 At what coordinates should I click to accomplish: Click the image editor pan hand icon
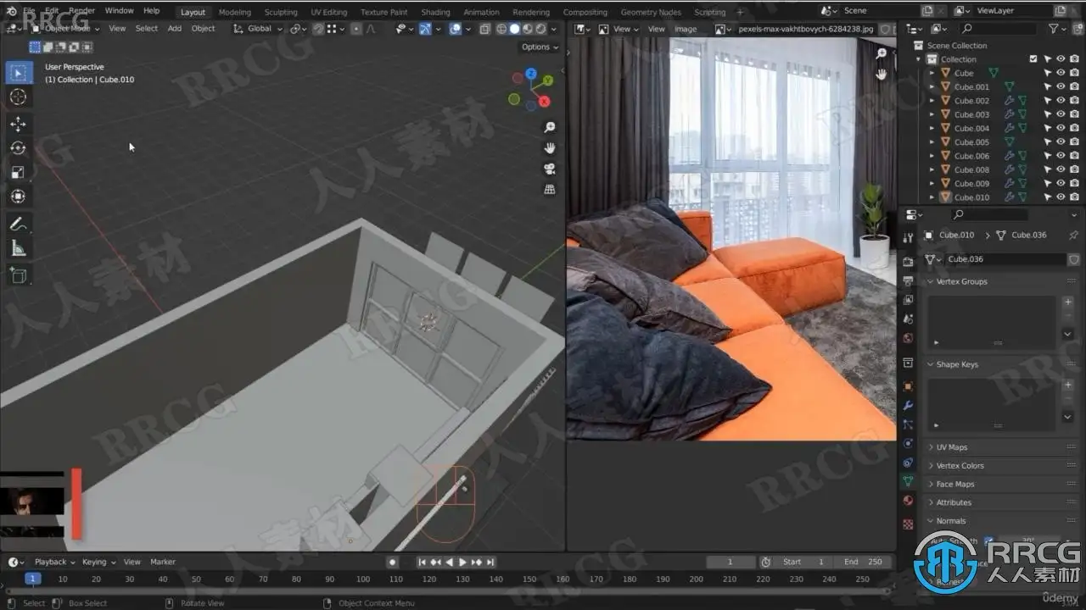point(882,75)
